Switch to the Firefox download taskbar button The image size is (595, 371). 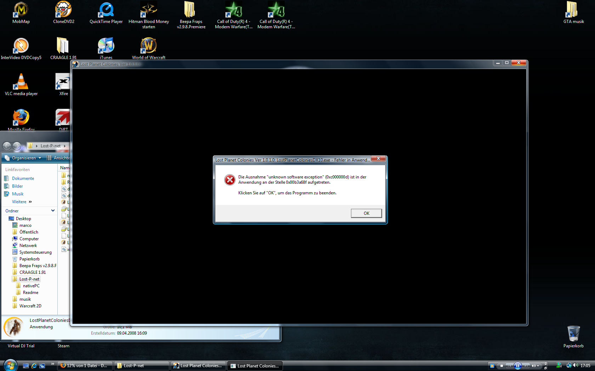point(85,366)
